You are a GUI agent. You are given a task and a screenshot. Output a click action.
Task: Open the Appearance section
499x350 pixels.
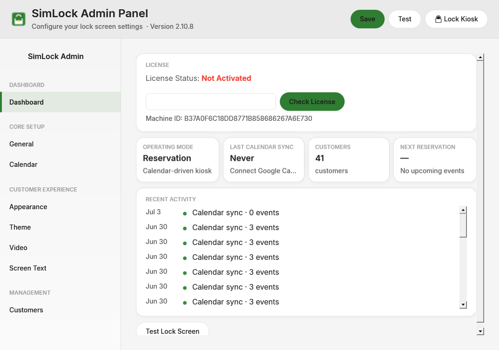[61, 207]
